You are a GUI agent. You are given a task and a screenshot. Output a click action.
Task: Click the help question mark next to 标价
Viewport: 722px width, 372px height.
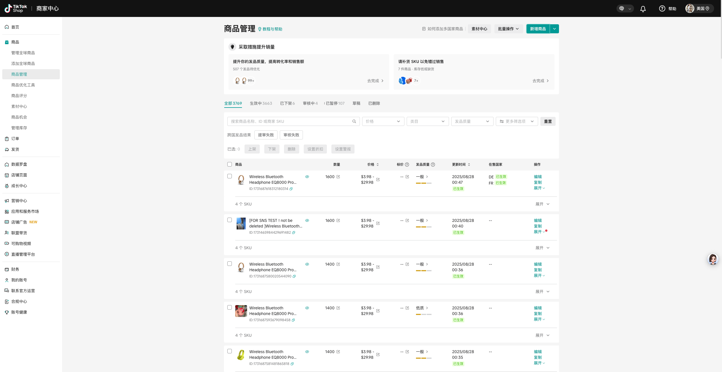point(407,165)
